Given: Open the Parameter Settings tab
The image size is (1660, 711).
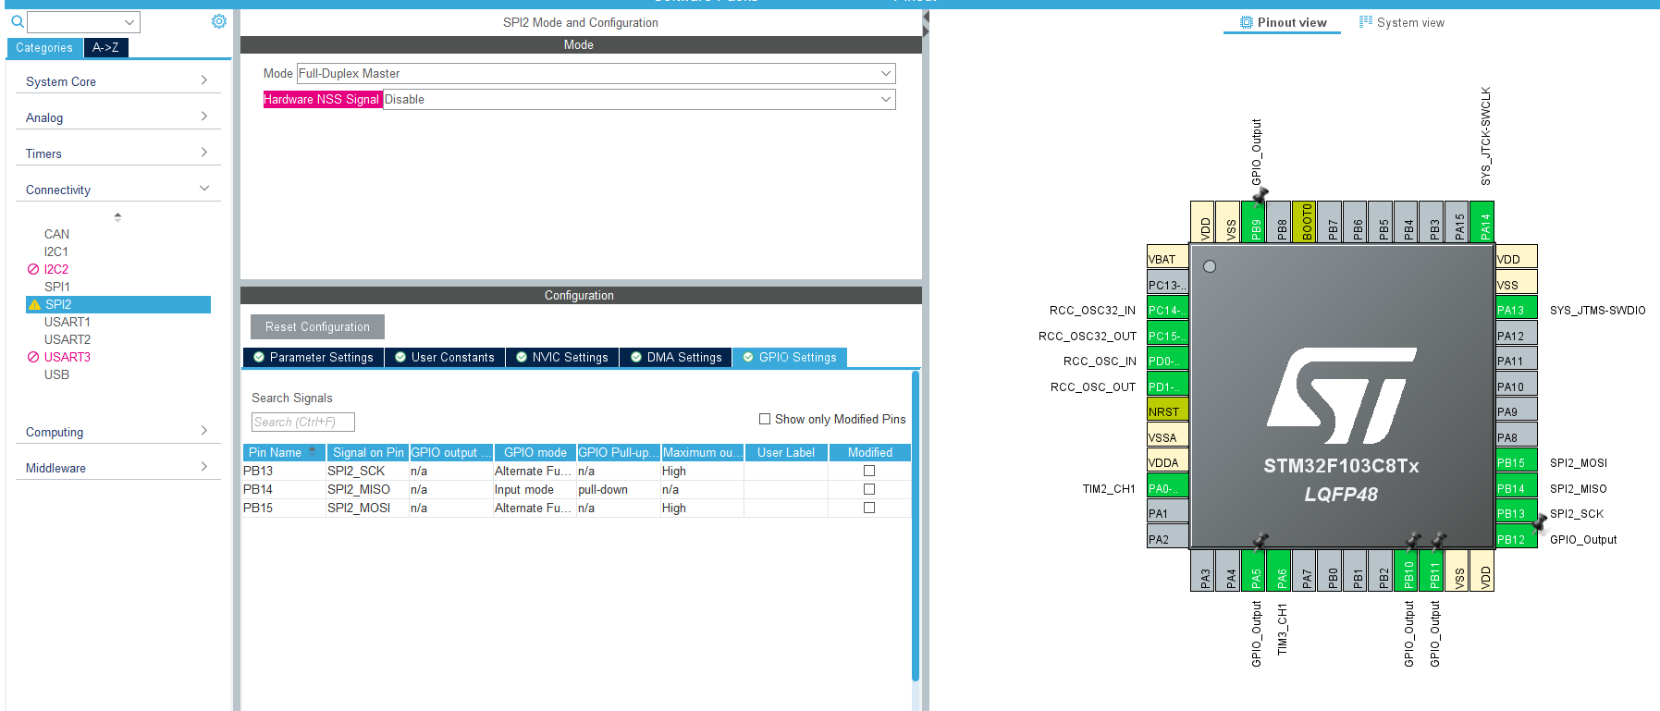Looking at the screenshot, I should [314, 357].
